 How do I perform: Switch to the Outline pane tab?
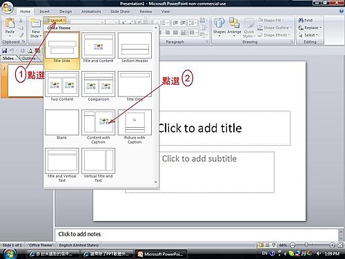click(29, 58)
